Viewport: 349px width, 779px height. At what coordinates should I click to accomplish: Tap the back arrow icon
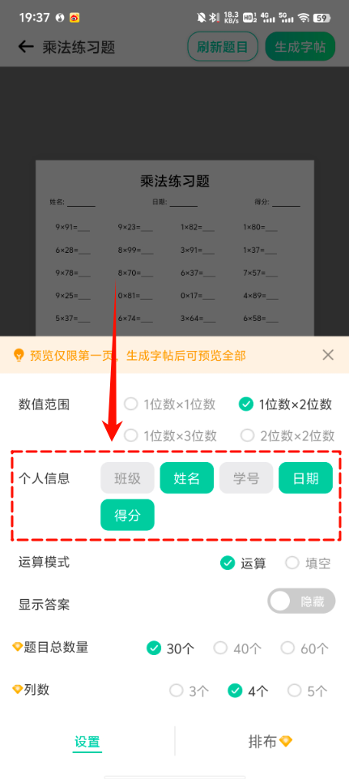point(25,47)
